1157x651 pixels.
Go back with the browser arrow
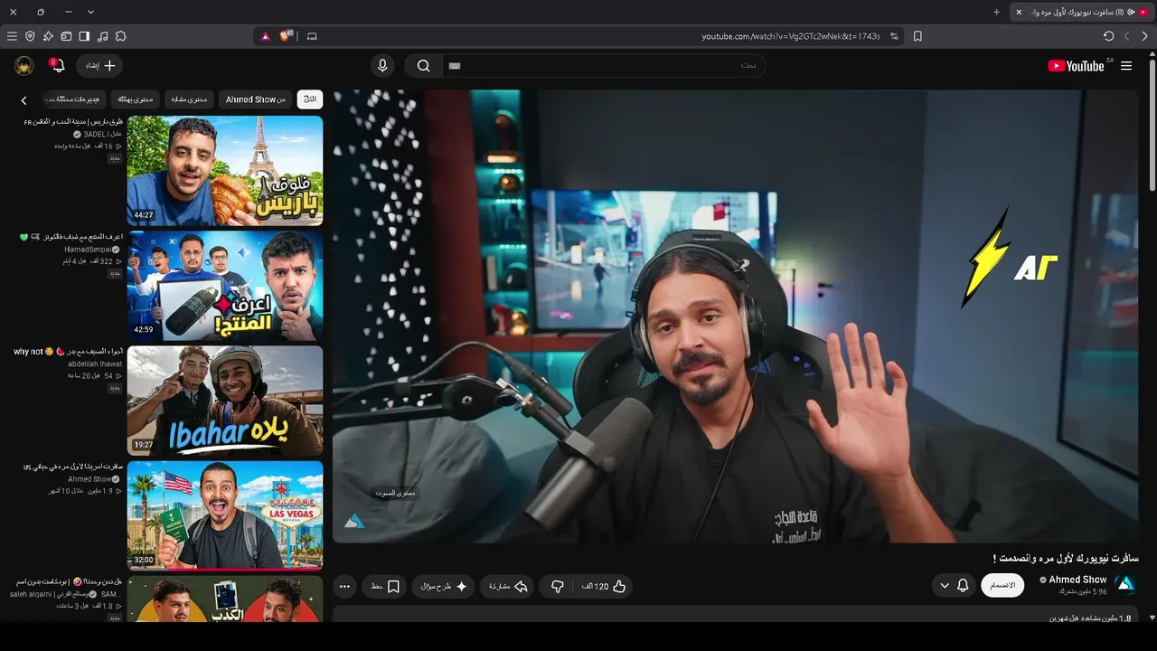tap(1144, 36)
